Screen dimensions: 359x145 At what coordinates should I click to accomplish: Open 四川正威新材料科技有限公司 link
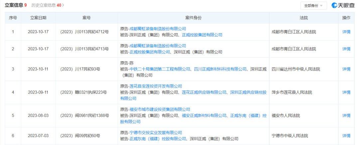coord(220,69)
